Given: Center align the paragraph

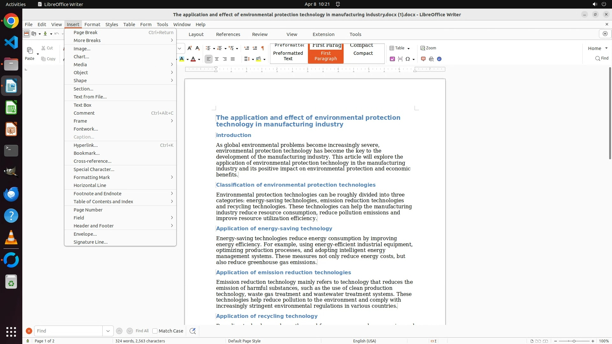Looking at the screenshot, I should (x=217, y=59).
